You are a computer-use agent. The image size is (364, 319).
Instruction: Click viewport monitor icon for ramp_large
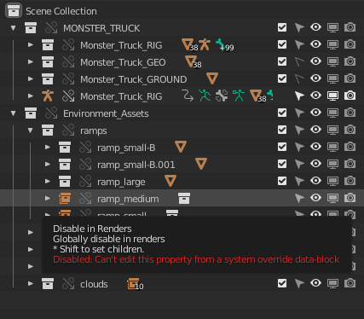(x=332, y=181)
